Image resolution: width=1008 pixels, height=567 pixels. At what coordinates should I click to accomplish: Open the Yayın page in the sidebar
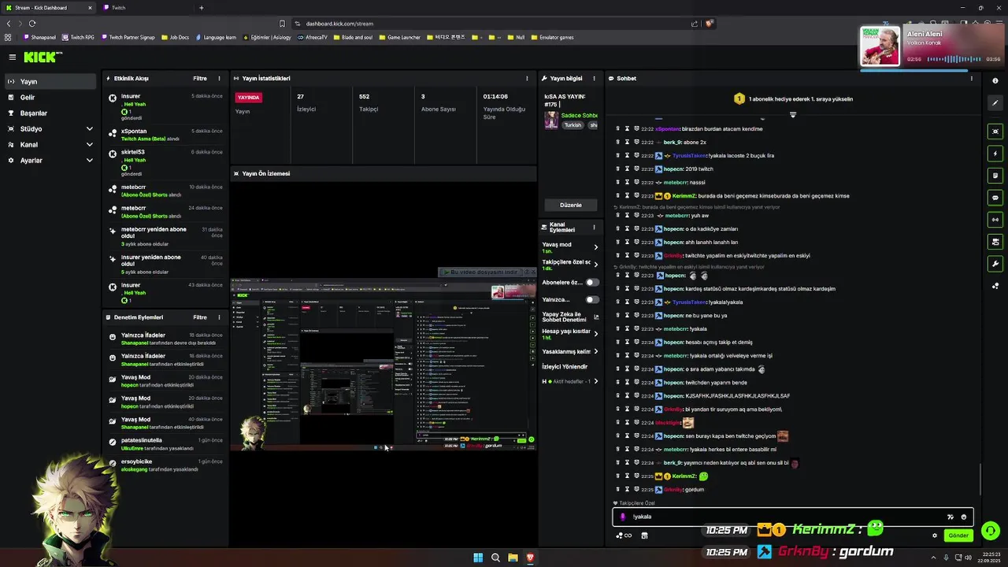50,81
